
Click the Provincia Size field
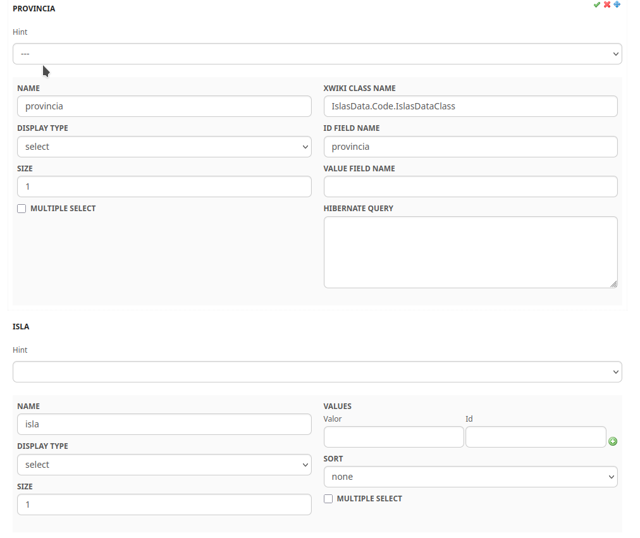[164, 186]
